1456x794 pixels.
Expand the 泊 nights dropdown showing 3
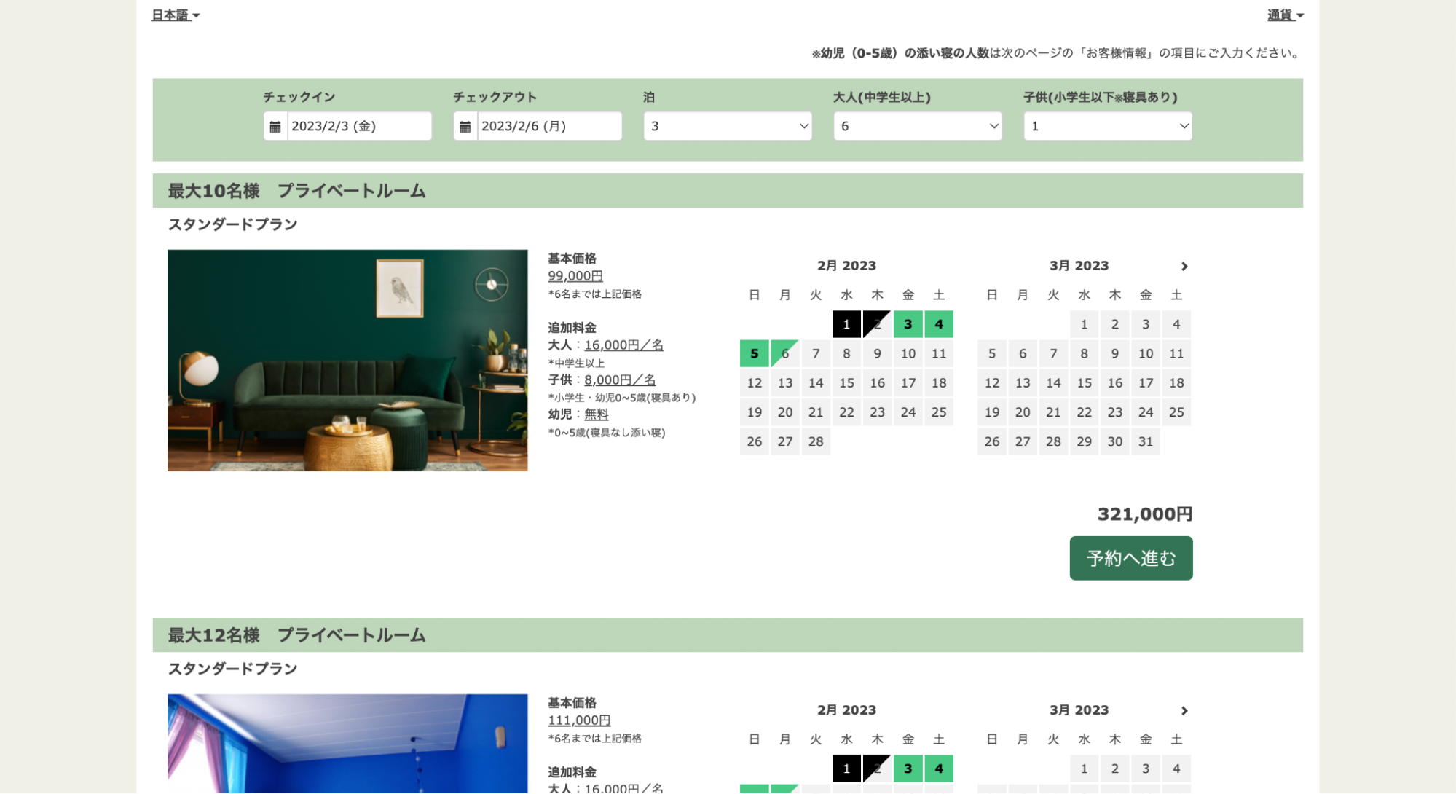click(x=728, y=127)
